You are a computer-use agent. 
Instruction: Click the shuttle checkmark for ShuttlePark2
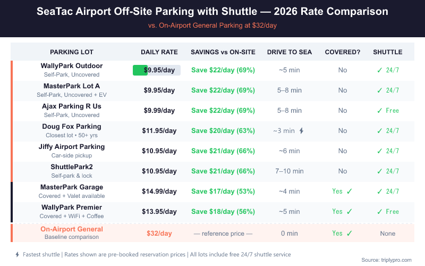click(x=379, y=171)
